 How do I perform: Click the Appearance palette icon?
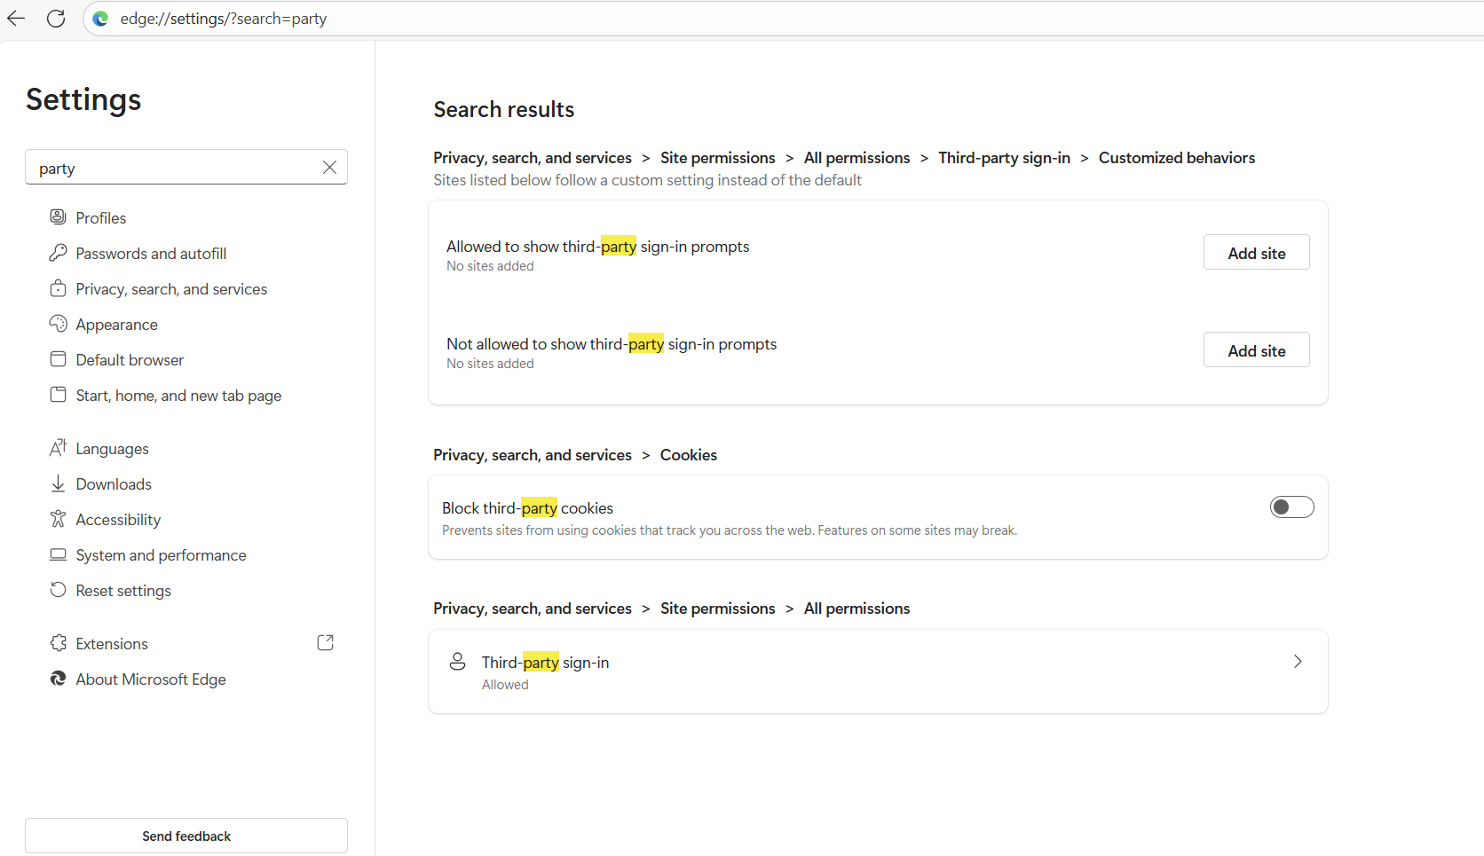[x=59, y=324]
